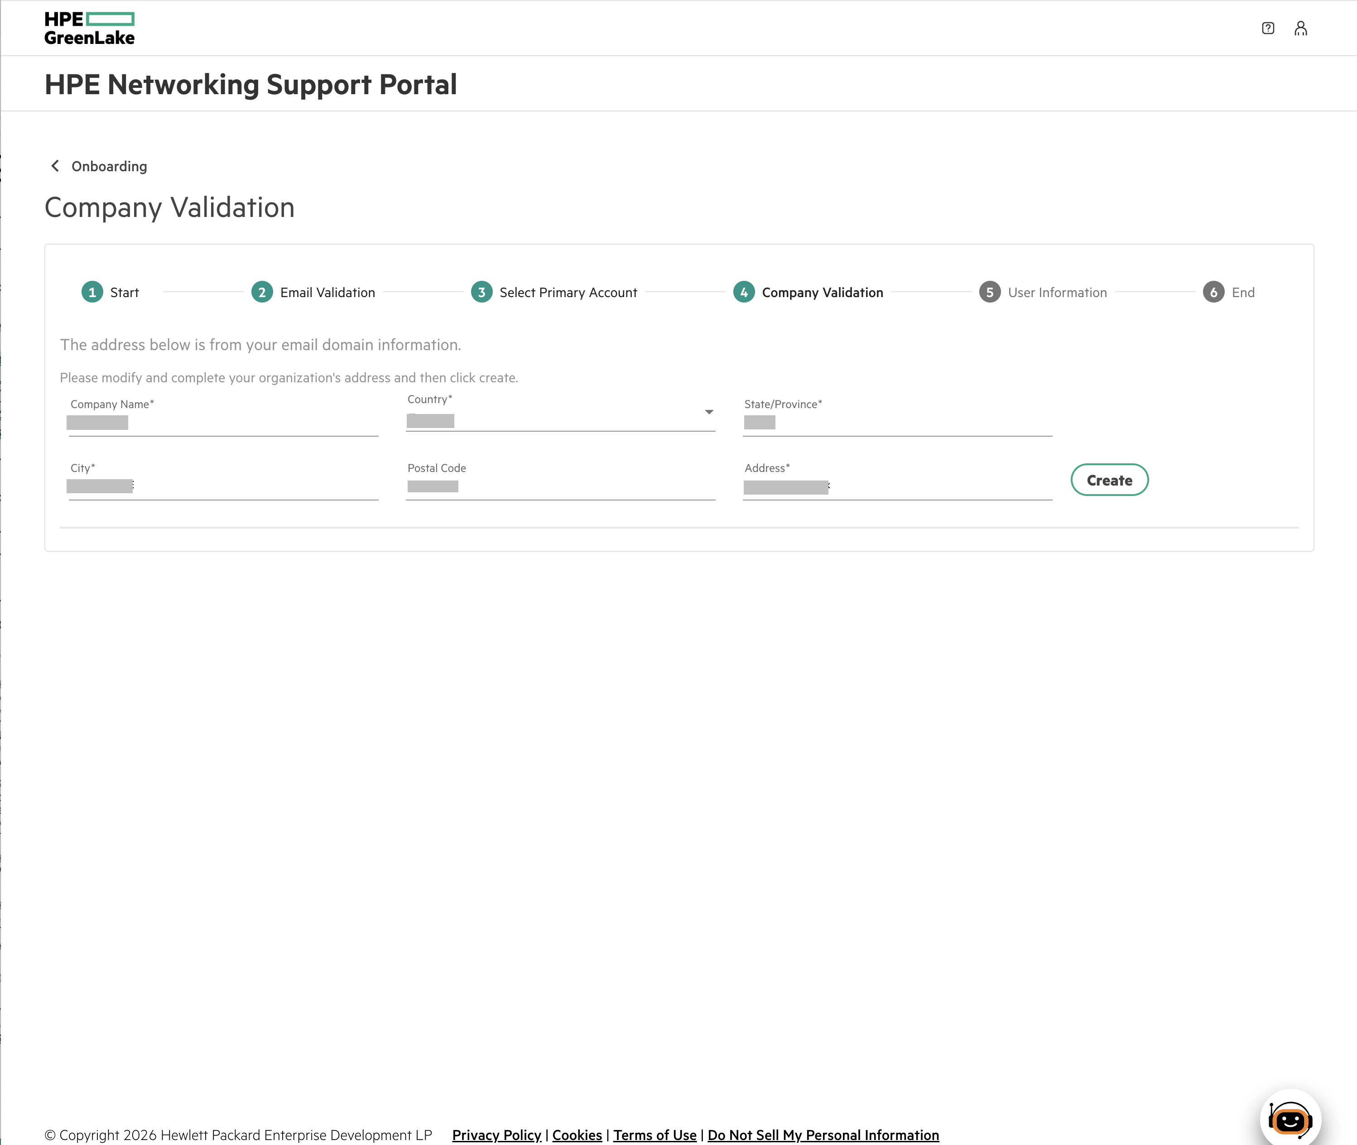Select step 6 End circle
The width and height of the screenshot is (1357, 1145).
[x=1213, y=292]
